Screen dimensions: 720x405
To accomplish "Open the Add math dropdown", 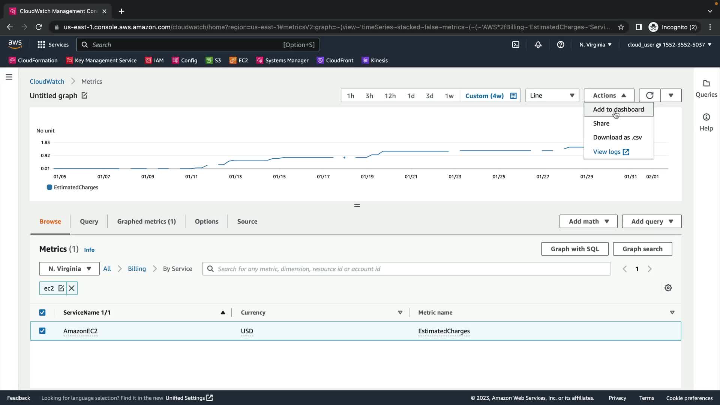I will point(588,221).
